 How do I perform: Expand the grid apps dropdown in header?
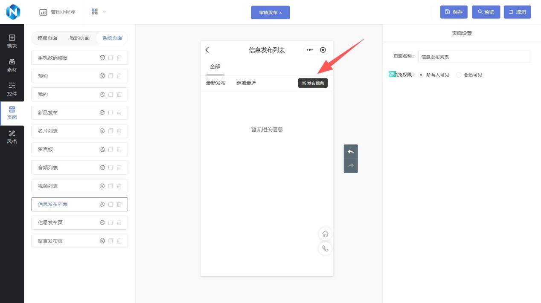click(99, 12)
